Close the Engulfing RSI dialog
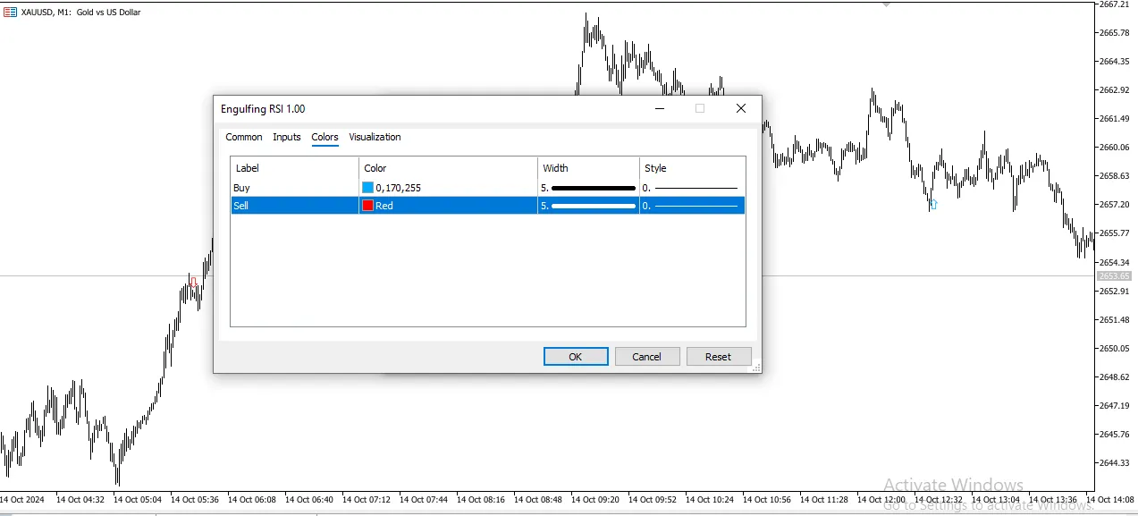 [740, 108]
